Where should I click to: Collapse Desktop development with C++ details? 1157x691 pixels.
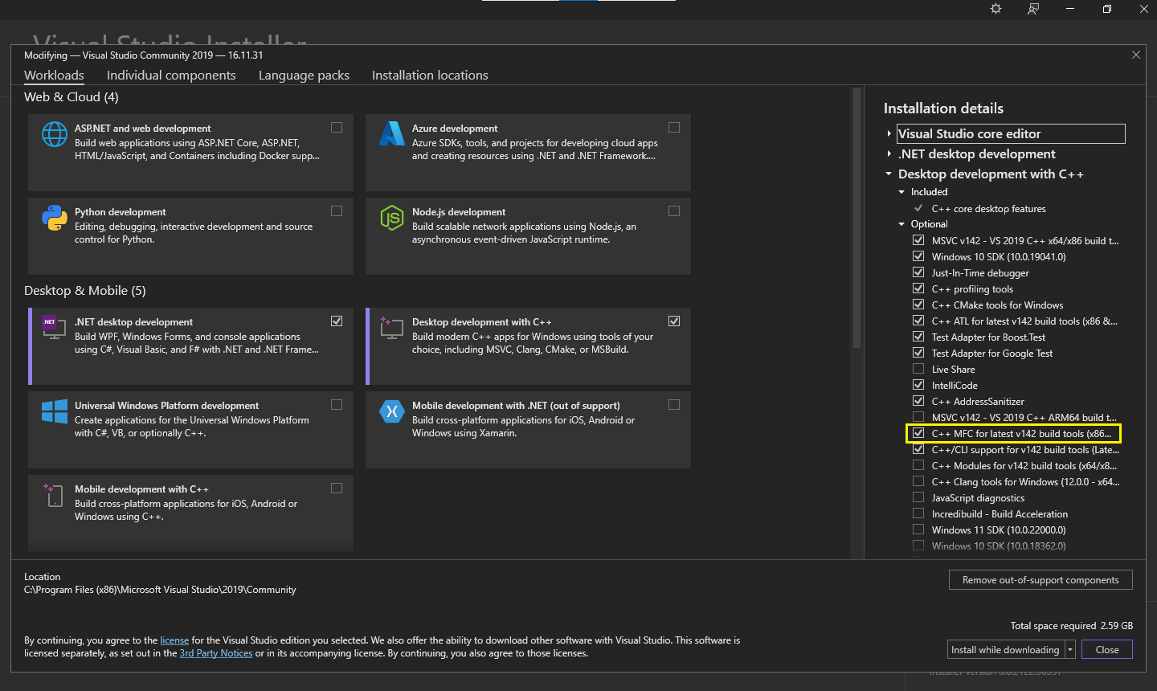click(x=889, y=174)
